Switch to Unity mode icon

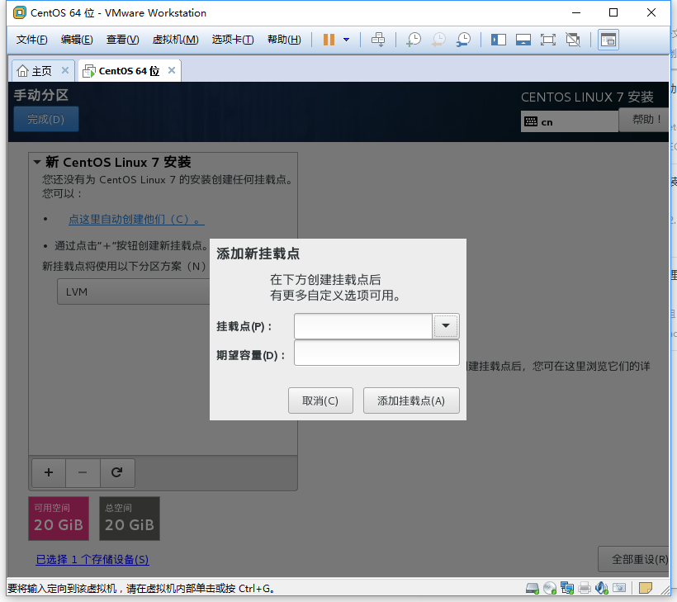[x=573, y=40]
